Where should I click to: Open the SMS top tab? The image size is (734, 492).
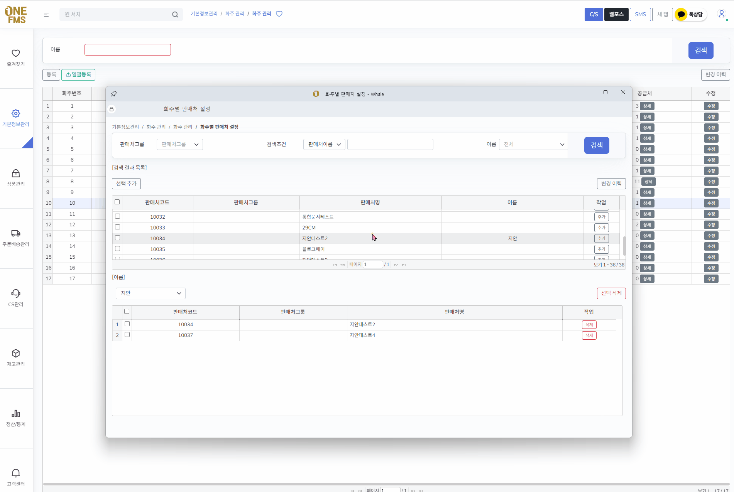pos(640,15)
